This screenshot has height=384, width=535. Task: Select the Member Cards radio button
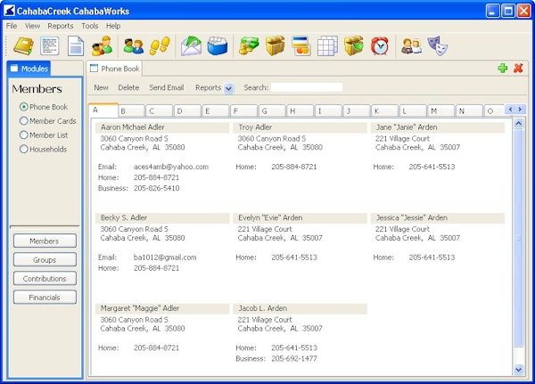point(24,121)
